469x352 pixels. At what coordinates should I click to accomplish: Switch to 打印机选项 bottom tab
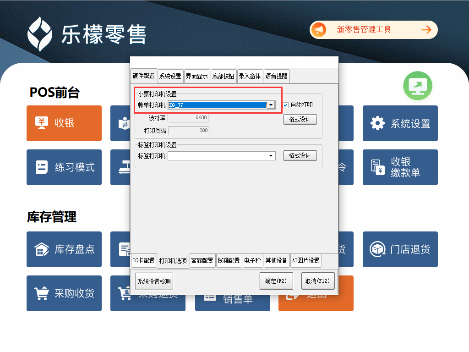(x=173, y=261)
